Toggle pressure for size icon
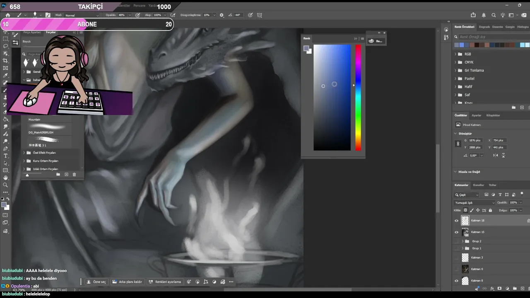 251,15
